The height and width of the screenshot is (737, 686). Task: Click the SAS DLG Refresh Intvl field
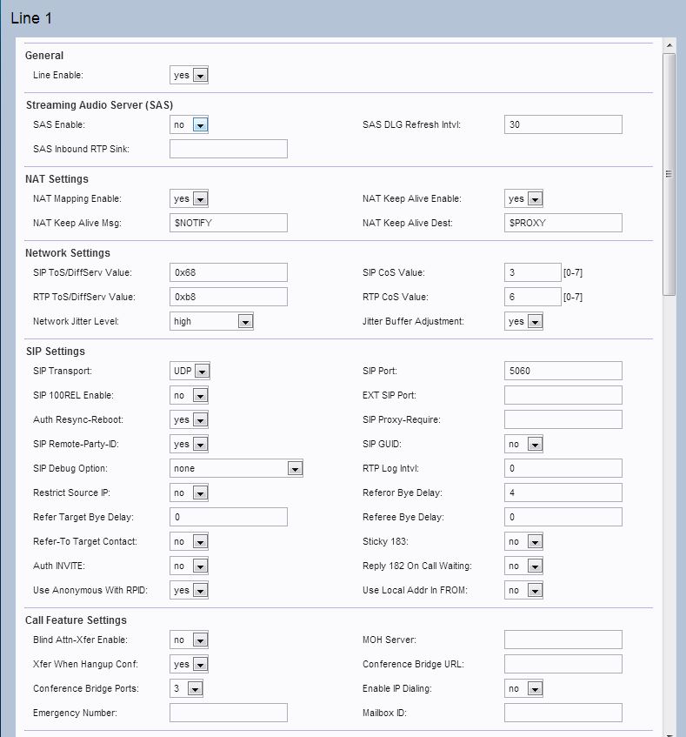[x=563, y=124]
